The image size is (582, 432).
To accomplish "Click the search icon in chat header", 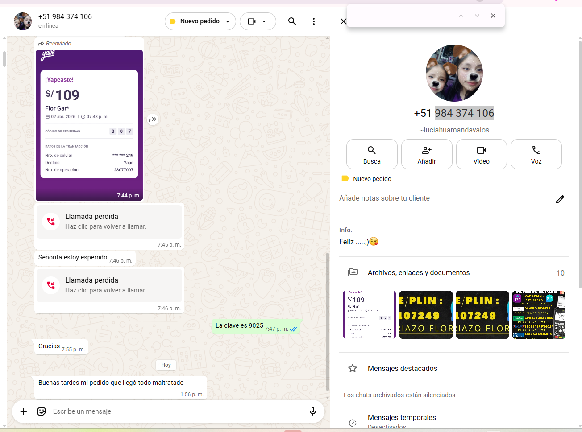I will [x=292, y=21].
